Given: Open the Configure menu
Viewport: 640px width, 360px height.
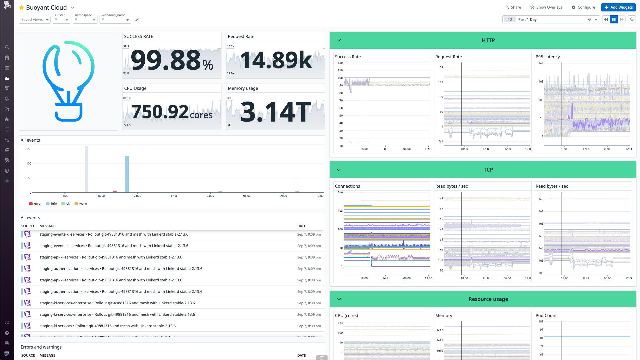Looking at the screenshot, I should coord(583,7).
